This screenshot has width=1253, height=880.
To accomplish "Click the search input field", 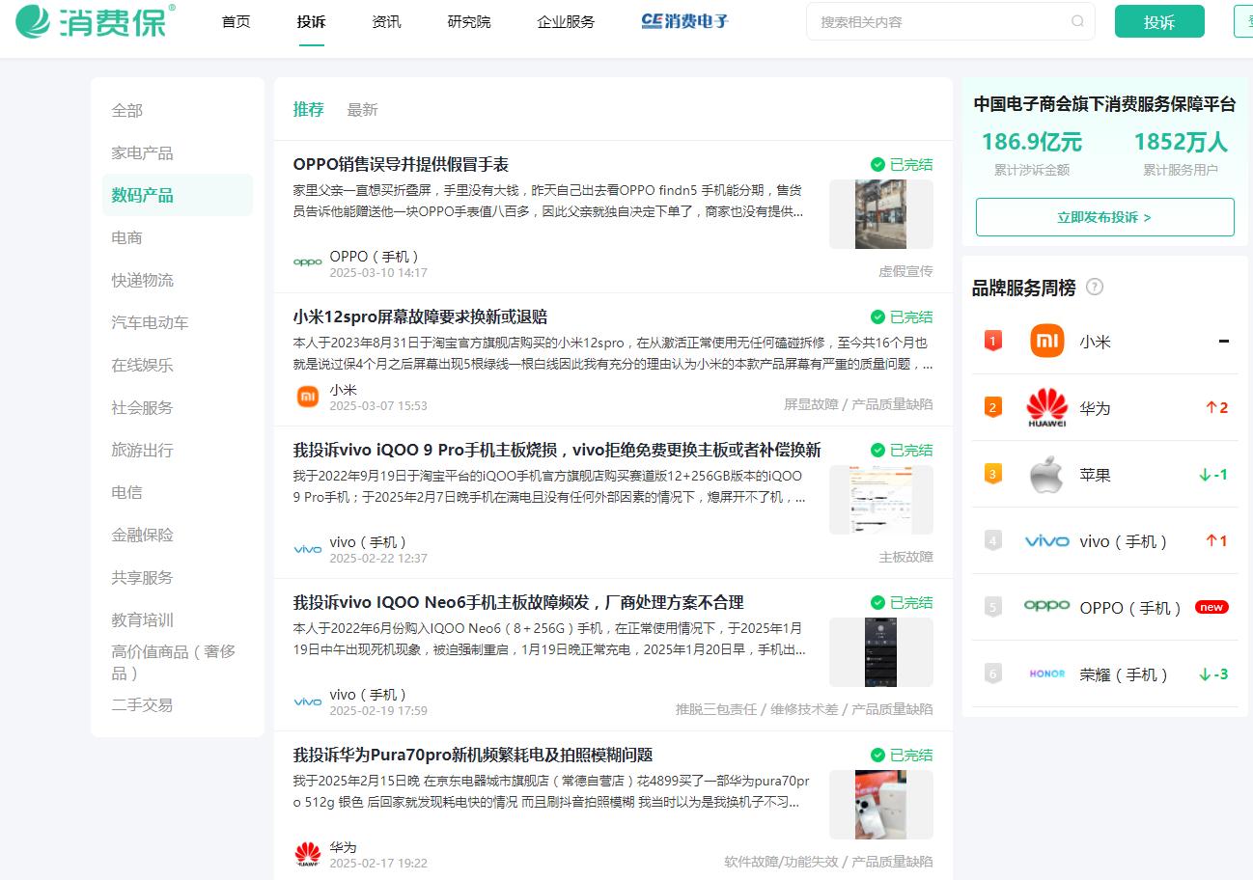I will point(950,21).
